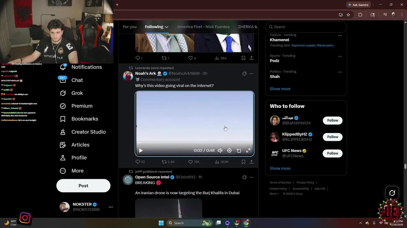Viewport: 407px width, 228px height.
Task: Toggle picture-in-picture on the video
Action: (239, 151)
